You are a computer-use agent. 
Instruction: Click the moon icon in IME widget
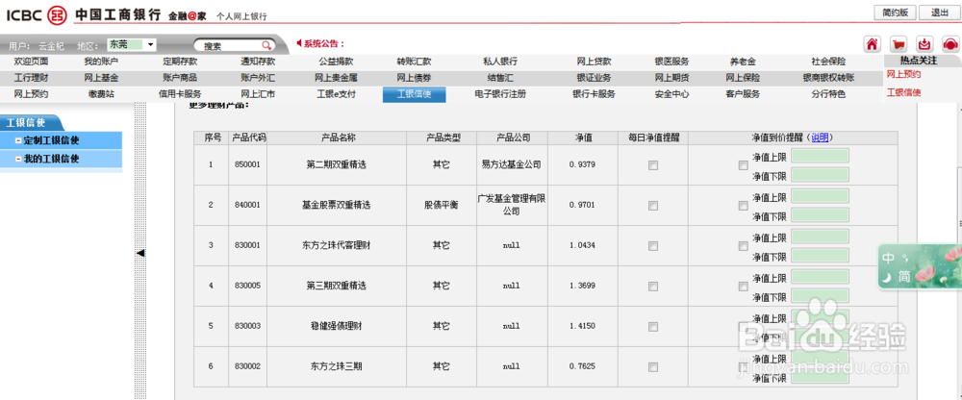pyautogui.click(x=887, y=278)
